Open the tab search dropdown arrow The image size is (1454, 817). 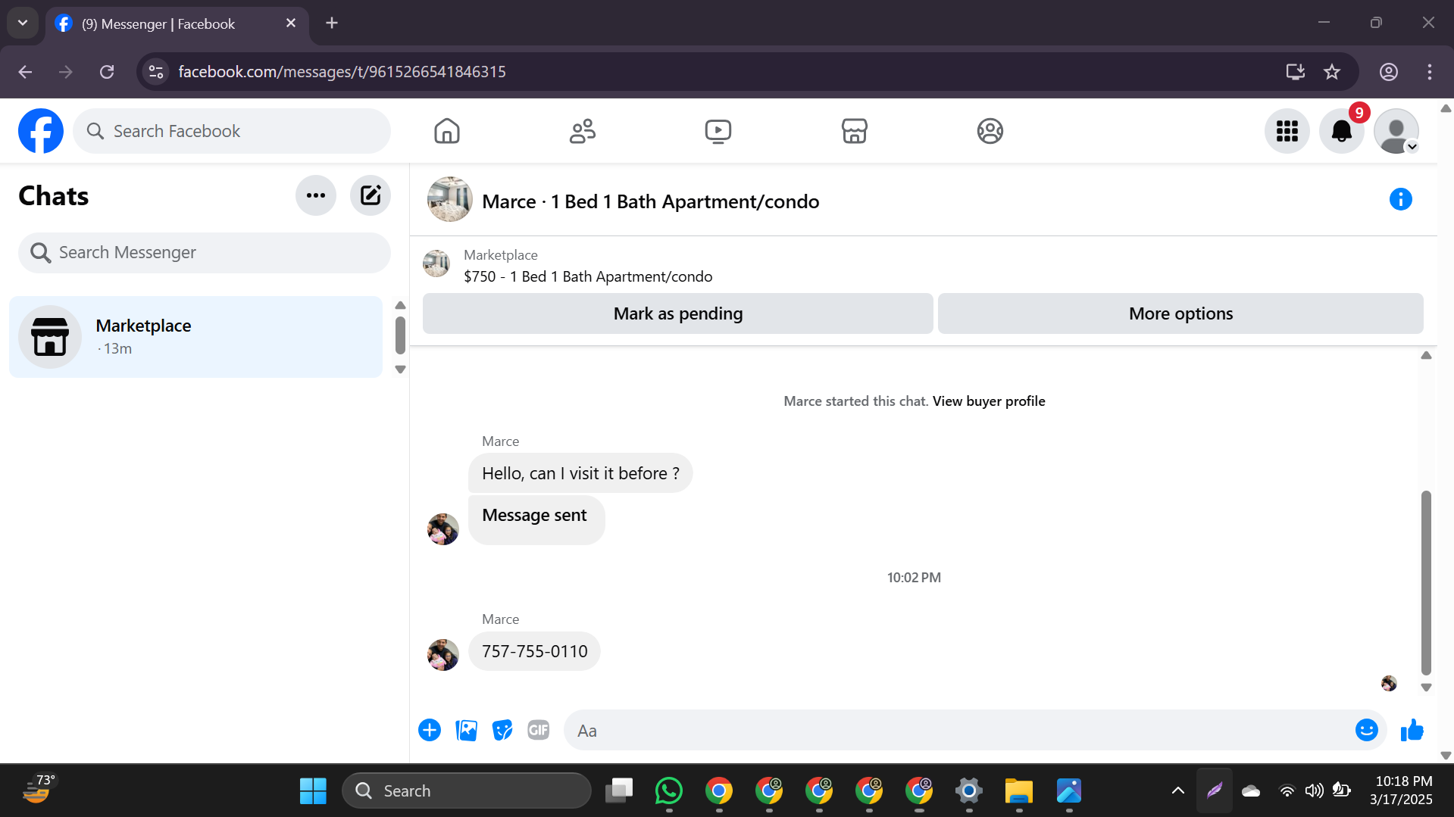[23, 23]
